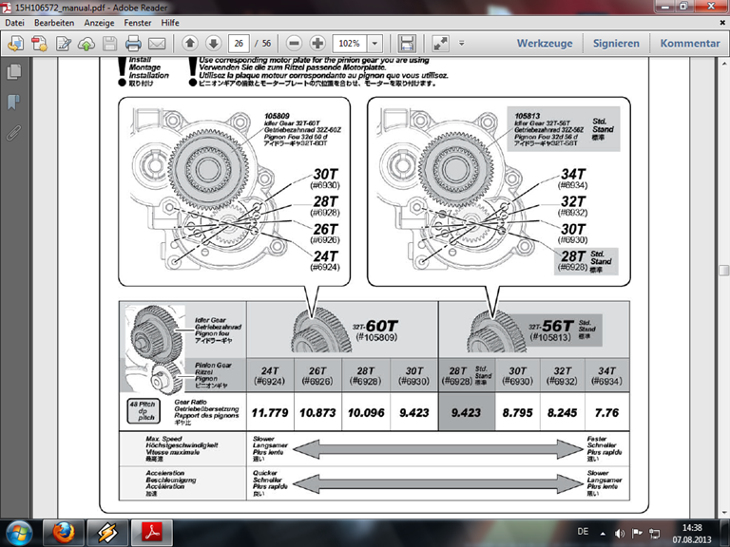Click the email envelope icon

158,43
